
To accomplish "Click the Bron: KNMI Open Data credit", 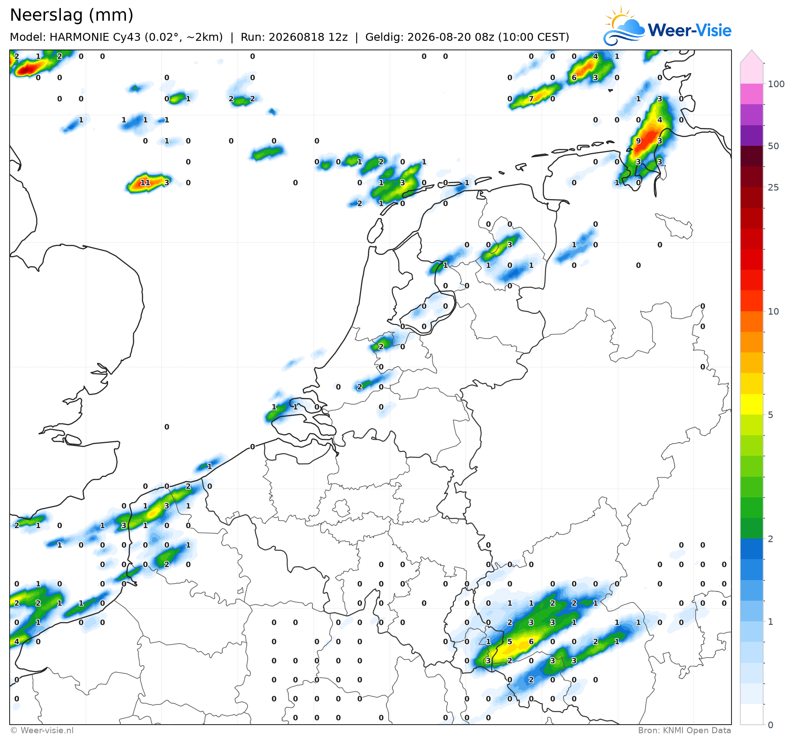I will [684, 730].
